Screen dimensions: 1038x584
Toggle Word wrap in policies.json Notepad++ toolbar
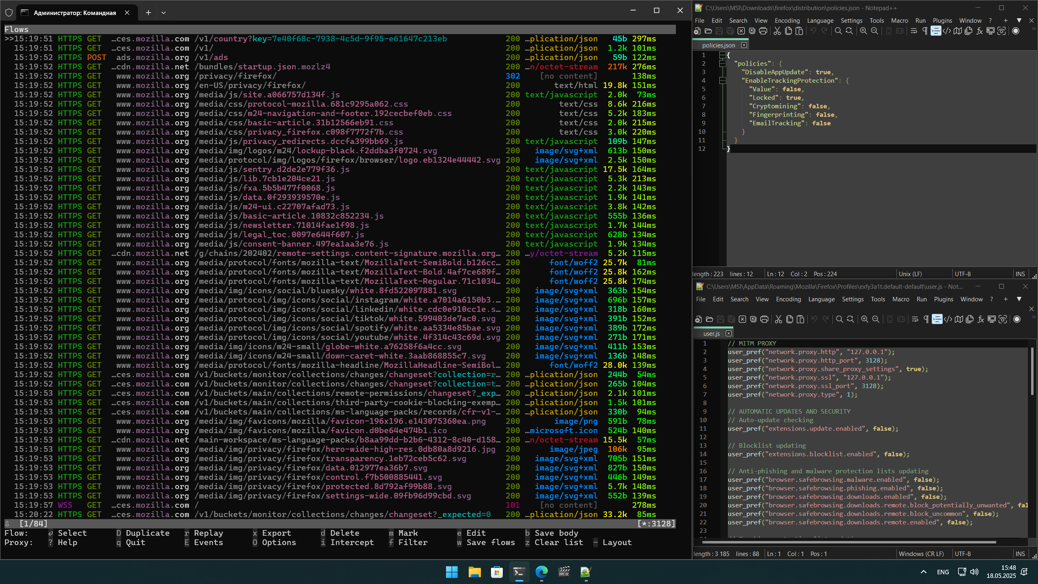pos(914,31)
